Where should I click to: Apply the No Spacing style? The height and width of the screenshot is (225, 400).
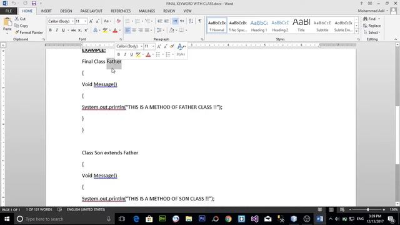(237, 26)
